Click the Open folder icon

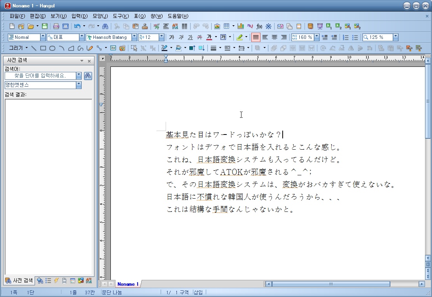coord(31,26)
